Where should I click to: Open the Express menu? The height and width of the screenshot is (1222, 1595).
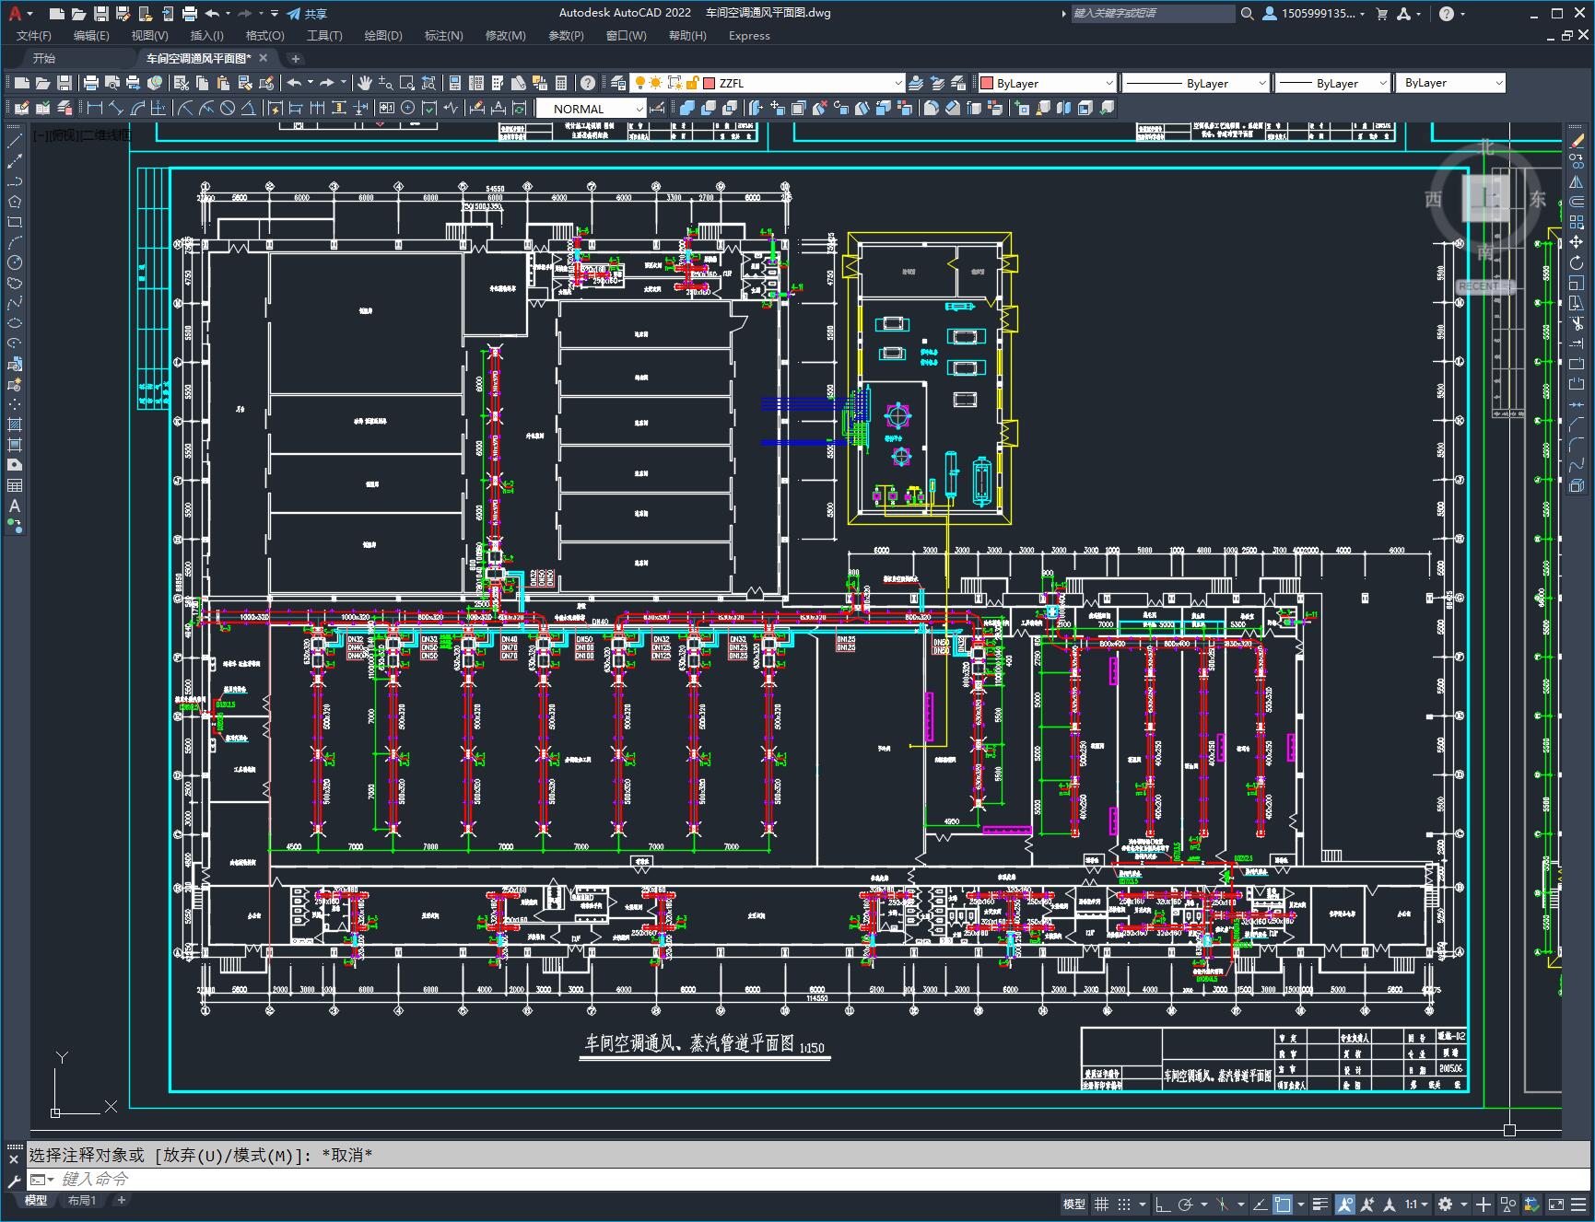749,35
